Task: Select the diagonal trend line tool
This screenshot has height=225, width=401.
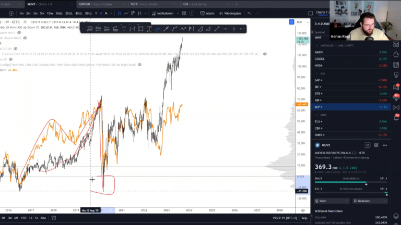Action: pyautogui.click(x=217, y=29)
